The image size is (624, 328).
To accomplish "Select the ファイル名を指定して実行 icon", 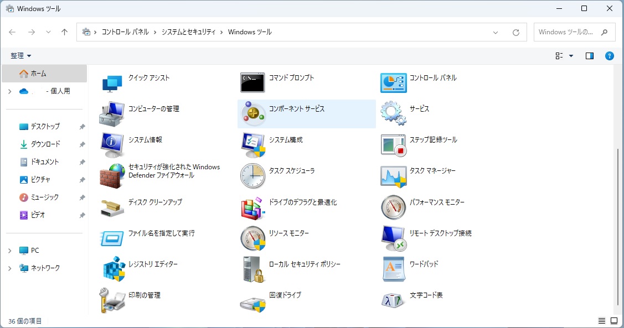I will [112, 238].
